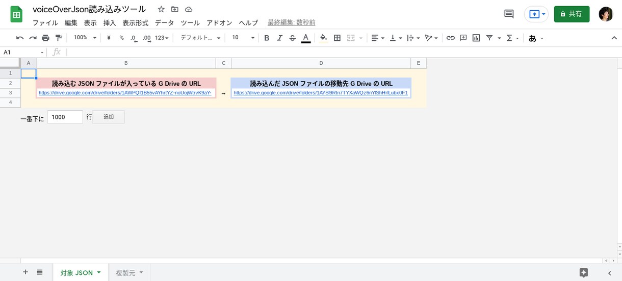Open the functions sigma icon
The image size is (622, 281).
[x=509, y=38]
